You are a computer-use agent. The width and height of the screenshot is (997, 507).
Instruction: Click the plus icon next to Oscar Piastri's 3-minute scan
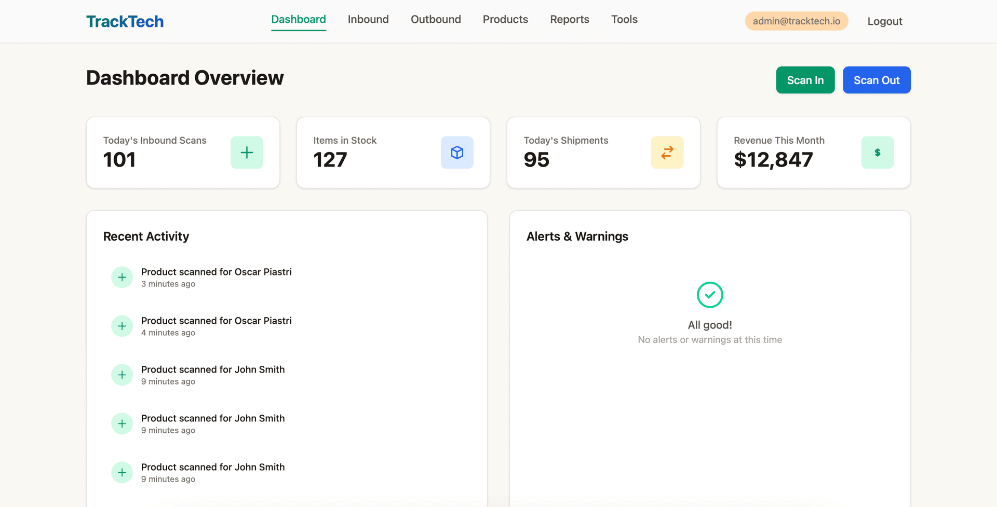click(122, 277)
